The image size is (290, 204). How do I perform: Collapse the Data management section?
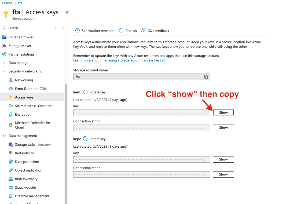pyautogui.click(x=5, y=136)
